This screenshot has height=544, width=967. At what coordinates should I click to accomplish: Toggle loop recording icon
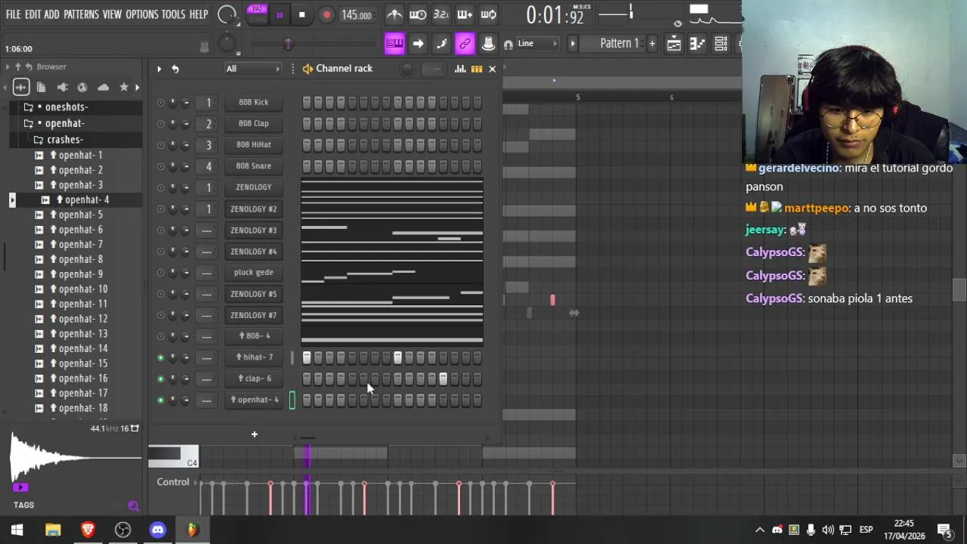pos(489,14)
